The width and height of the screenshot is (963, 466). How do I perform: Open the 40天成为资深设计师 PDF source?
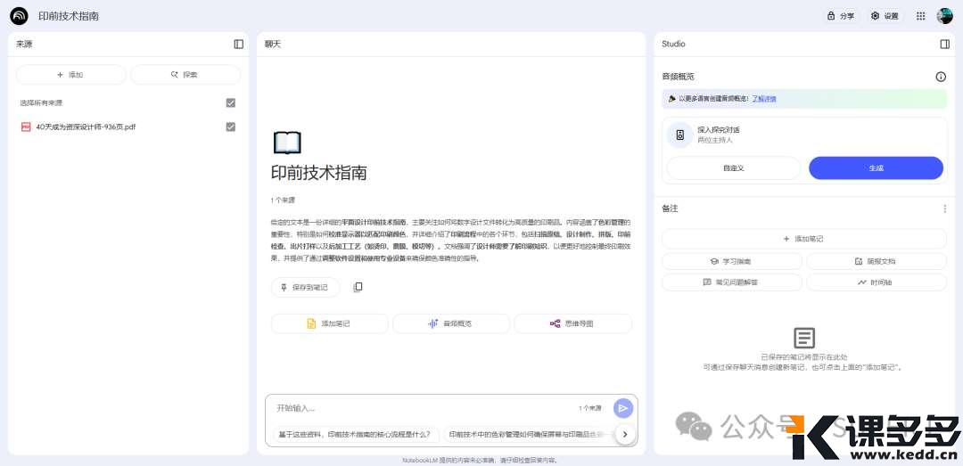(86, 127)
